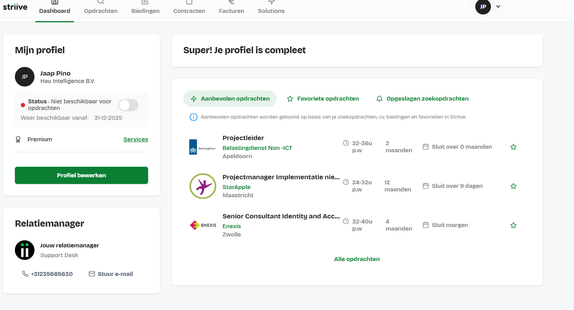
Task: Click 'Super! Je profiel is compleet' heading
Action: 244,50
